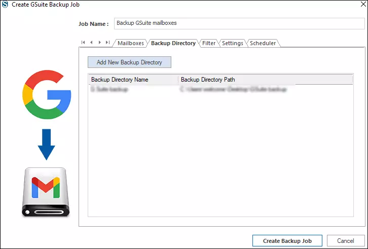The image size is (368, 249).
Task: Click the next tab arrow
Action: pyautogui.click(x=100, y=43)
